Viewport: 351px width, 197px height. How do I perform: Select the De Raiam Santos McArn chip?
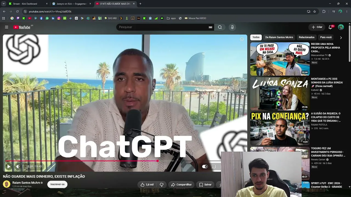coord(279,37)
